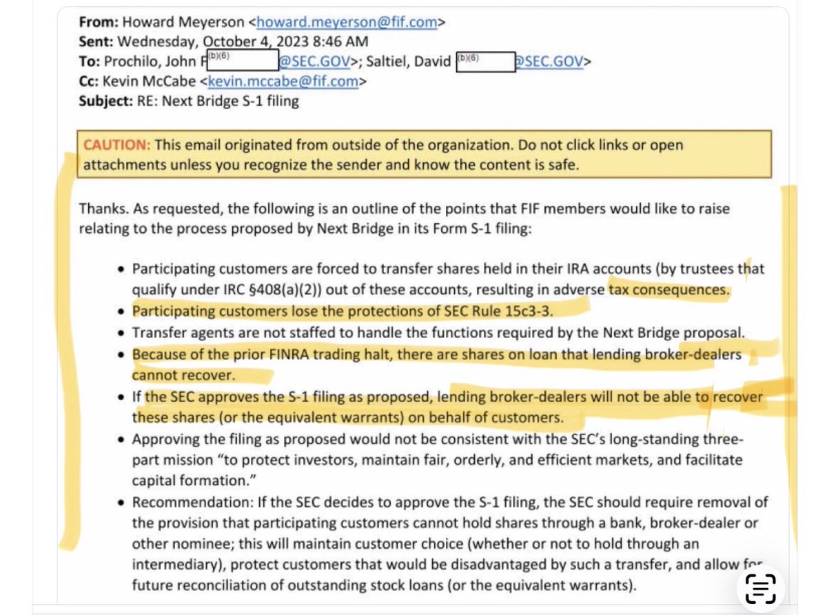
Task: Click the 'CAUTION:' warning label
Action: coord(118,145)
